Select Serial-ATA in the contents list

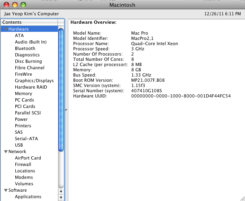(x=27, y=139)
